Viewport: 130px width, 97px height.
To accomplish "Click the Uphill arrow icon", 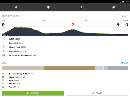I will point(4,39).
